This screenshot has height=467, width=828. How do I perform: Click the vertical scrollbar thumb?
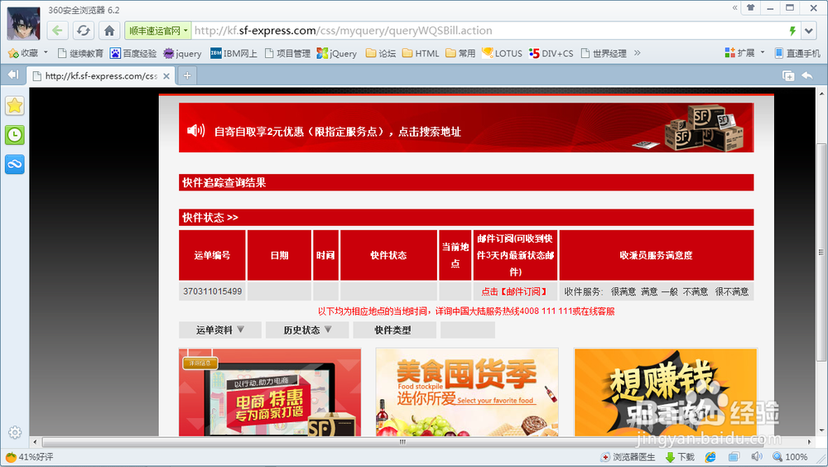click(821, 253)
